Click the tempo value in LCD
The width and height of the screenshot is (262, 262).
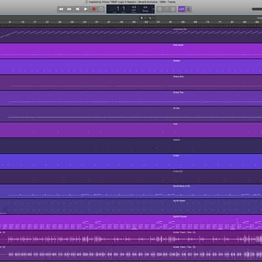tap(134, 9)
